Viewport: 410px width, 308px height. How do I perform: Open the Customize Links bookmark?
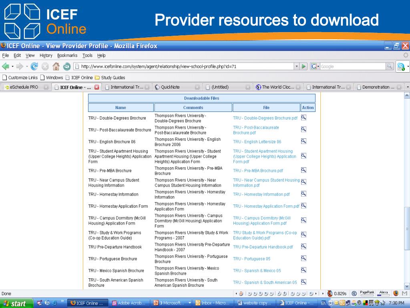click(20, 77)
